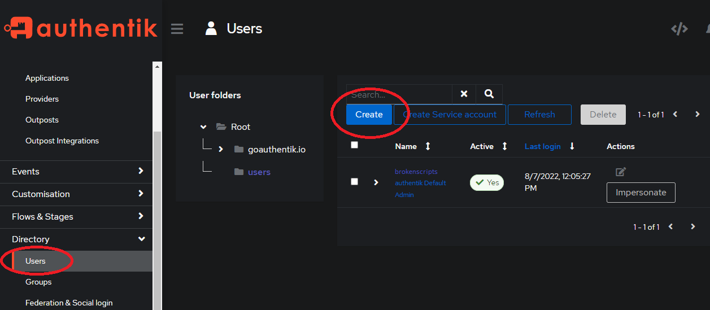Image resolution: width=710 pixels, height=310 pixels.
Task: Collapse the Root folder tree node
Action: pos(203,127)
